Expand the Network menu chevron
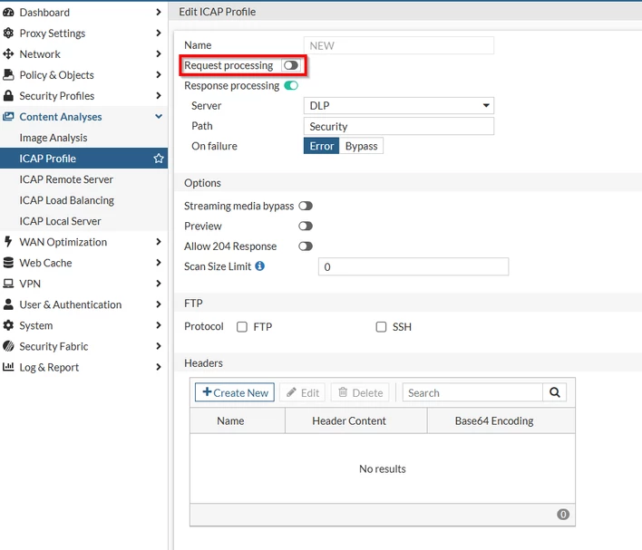This screenshot has width=642, height=550. coord(159,54)
